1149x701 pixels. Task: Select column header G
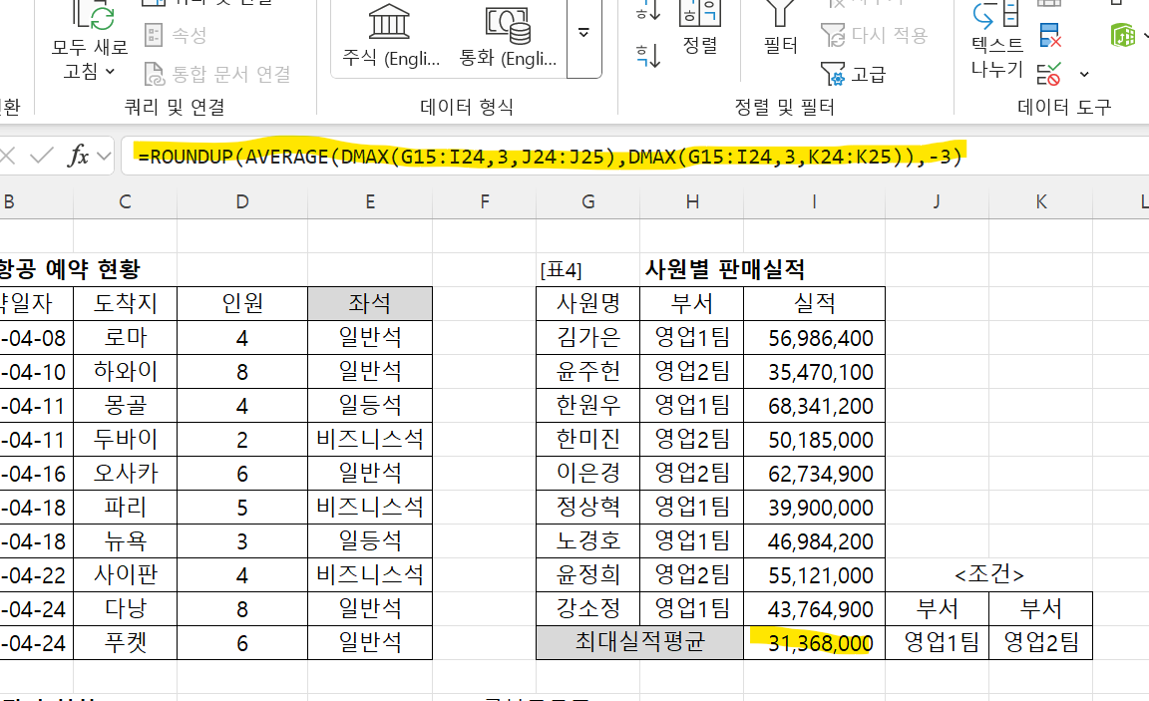[588, 201]
